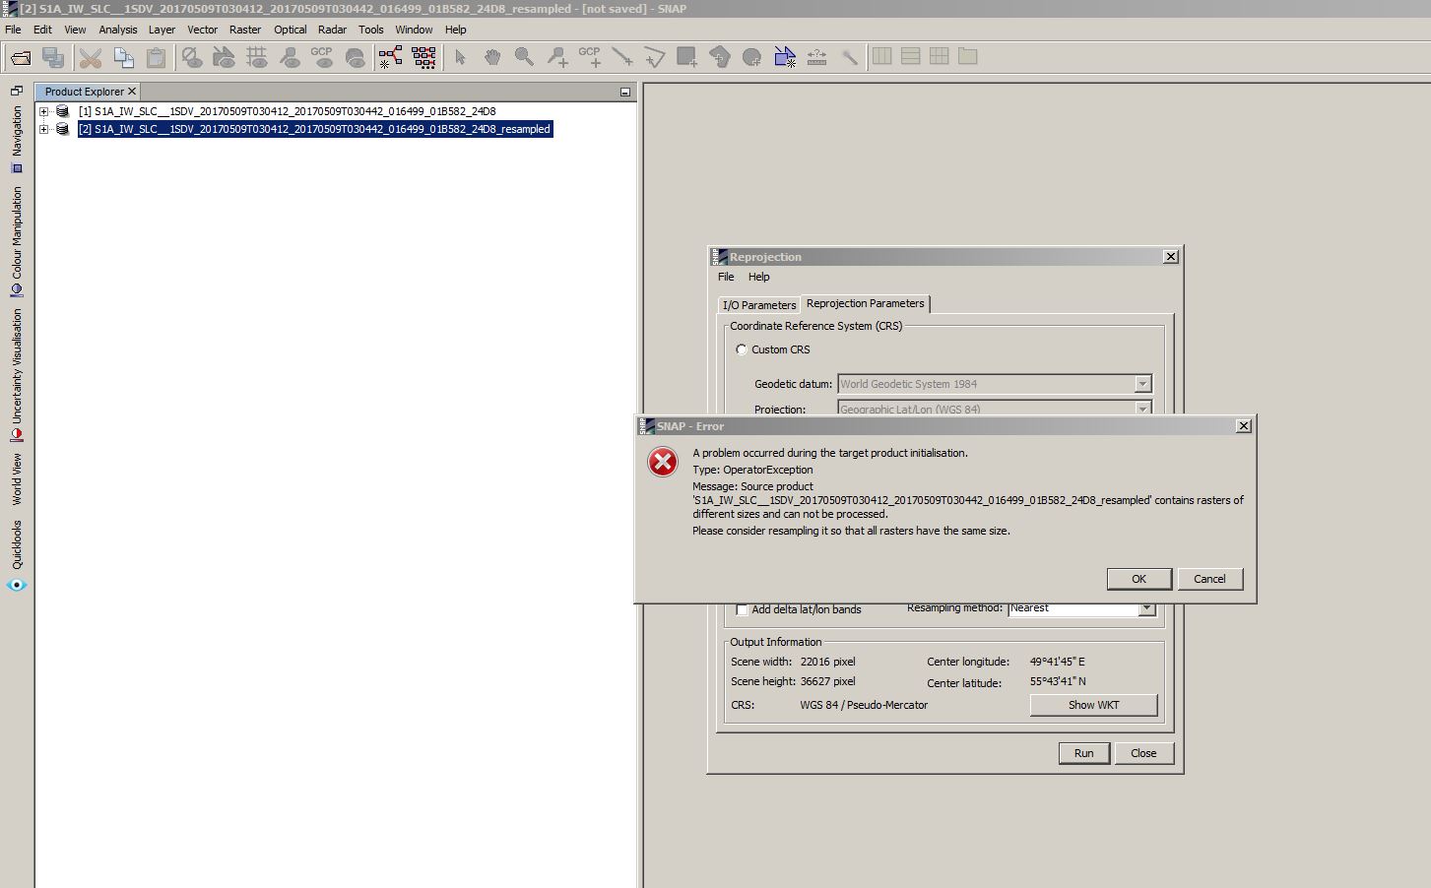This screenshot has width=1431, height=888.
Task: Minimize the Product Explorer panel
Action: click(624, 92)
